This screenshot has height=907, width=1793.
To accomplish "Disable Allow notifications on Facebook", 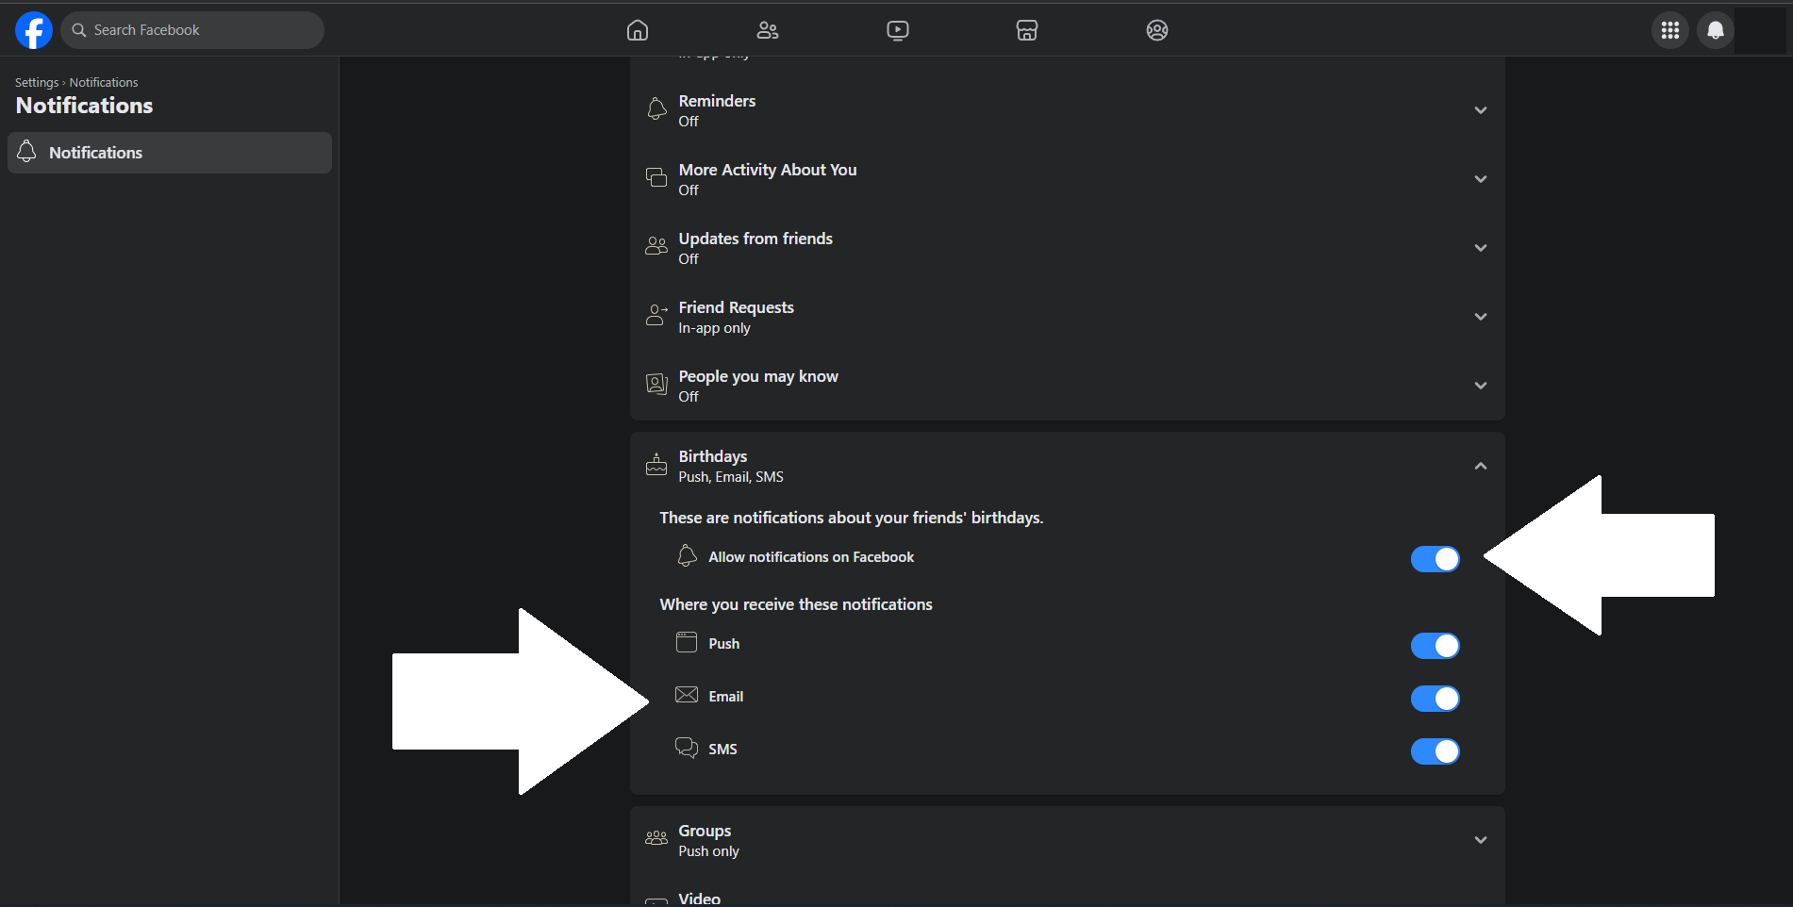I will (x=1434, y=558).
